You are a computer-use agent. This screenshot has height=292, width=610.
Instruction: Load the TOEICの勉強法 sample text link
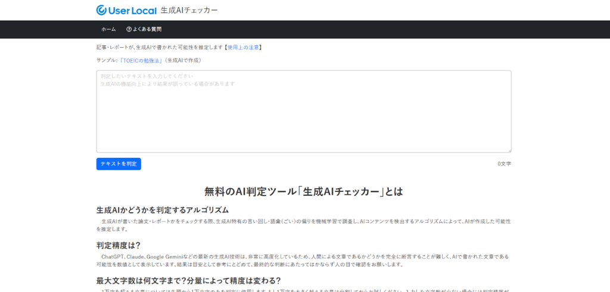142,60
